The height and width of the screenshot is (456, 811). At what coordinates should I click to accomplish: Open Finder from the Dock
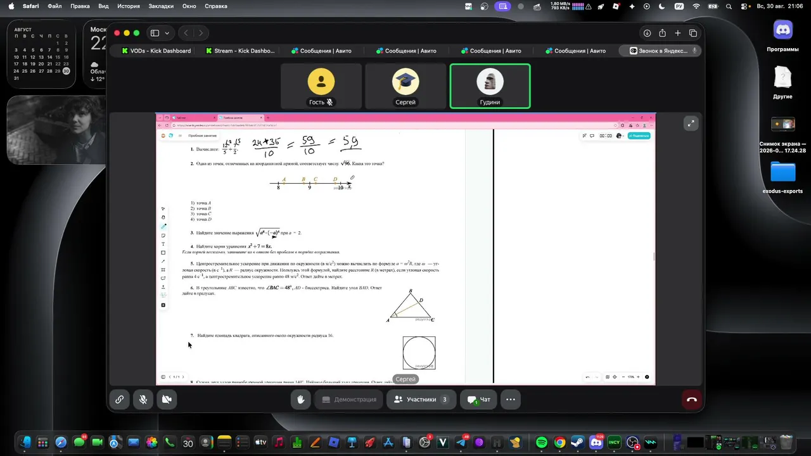pos(25,443)
